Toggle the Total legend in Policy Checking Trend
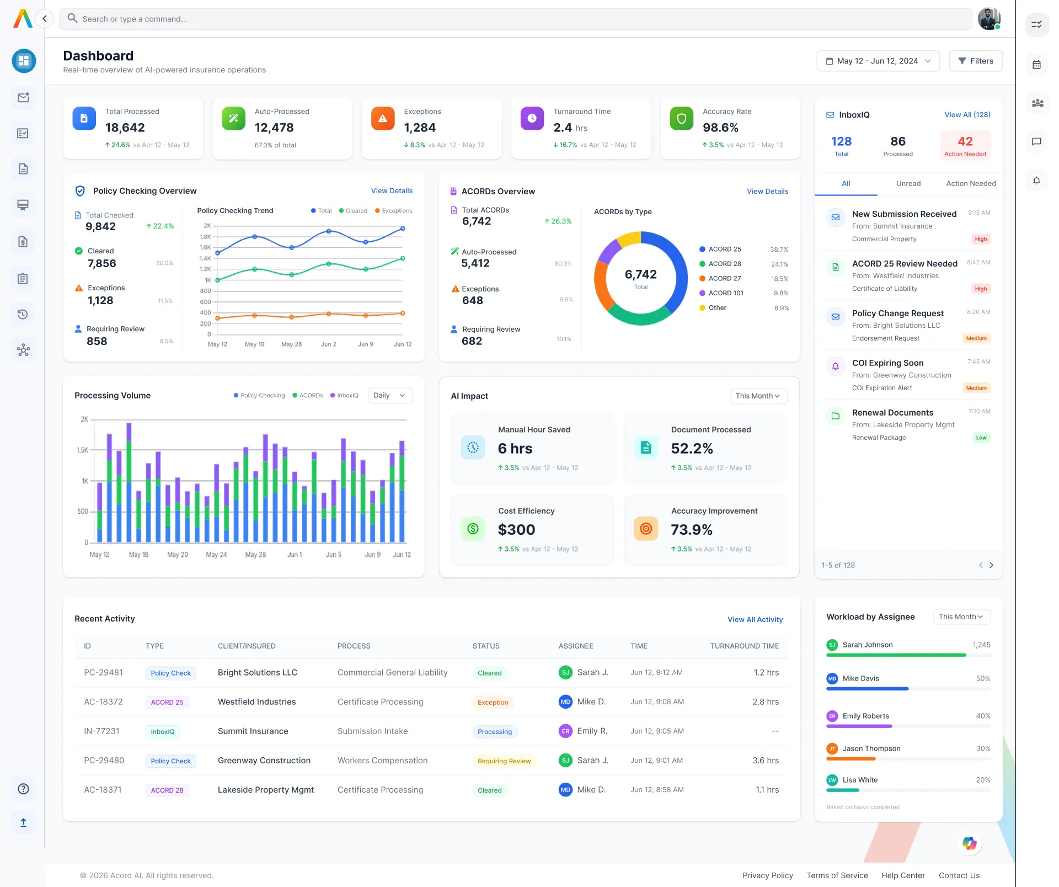This screenshot has width=1059, height=887. click(322, 211)
